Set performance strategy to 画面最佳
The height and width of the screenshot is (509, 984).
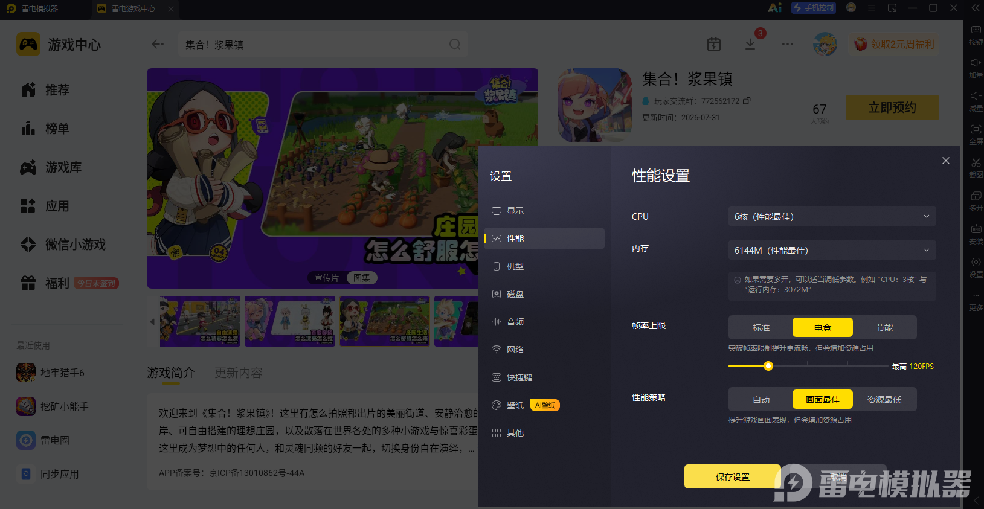click(823, 399)
